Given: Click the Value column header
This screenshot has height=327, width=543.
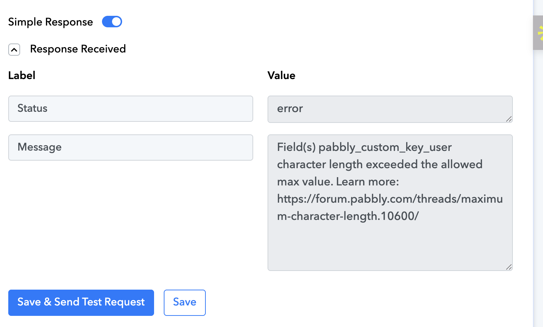Looking at the screenshot, I should 281,75.
